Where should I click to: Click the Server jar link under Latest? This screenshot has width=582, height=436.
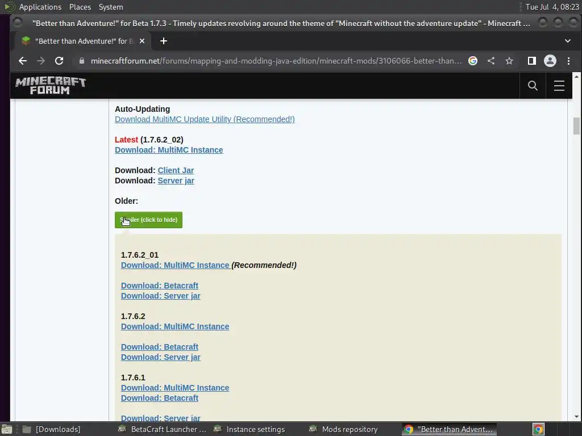coord(176,181)
